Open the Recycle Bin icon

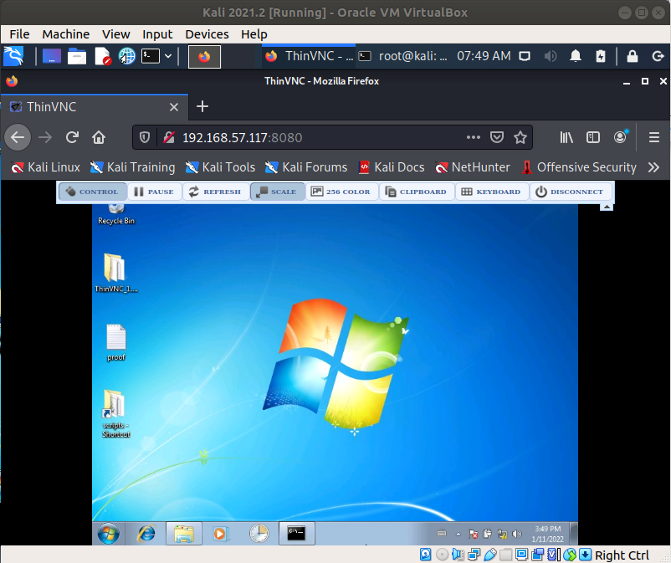tap(116, 214)
